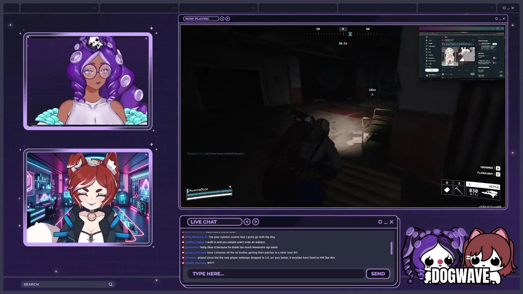Click the chat message reading WTF?
Screen dimensions: 523x294
tap(211, 263)
